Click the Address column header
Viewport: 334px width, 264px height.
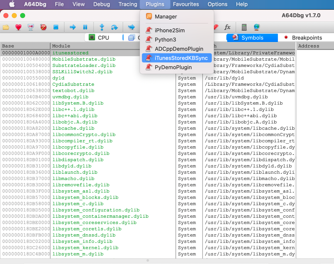click(315, 46)
